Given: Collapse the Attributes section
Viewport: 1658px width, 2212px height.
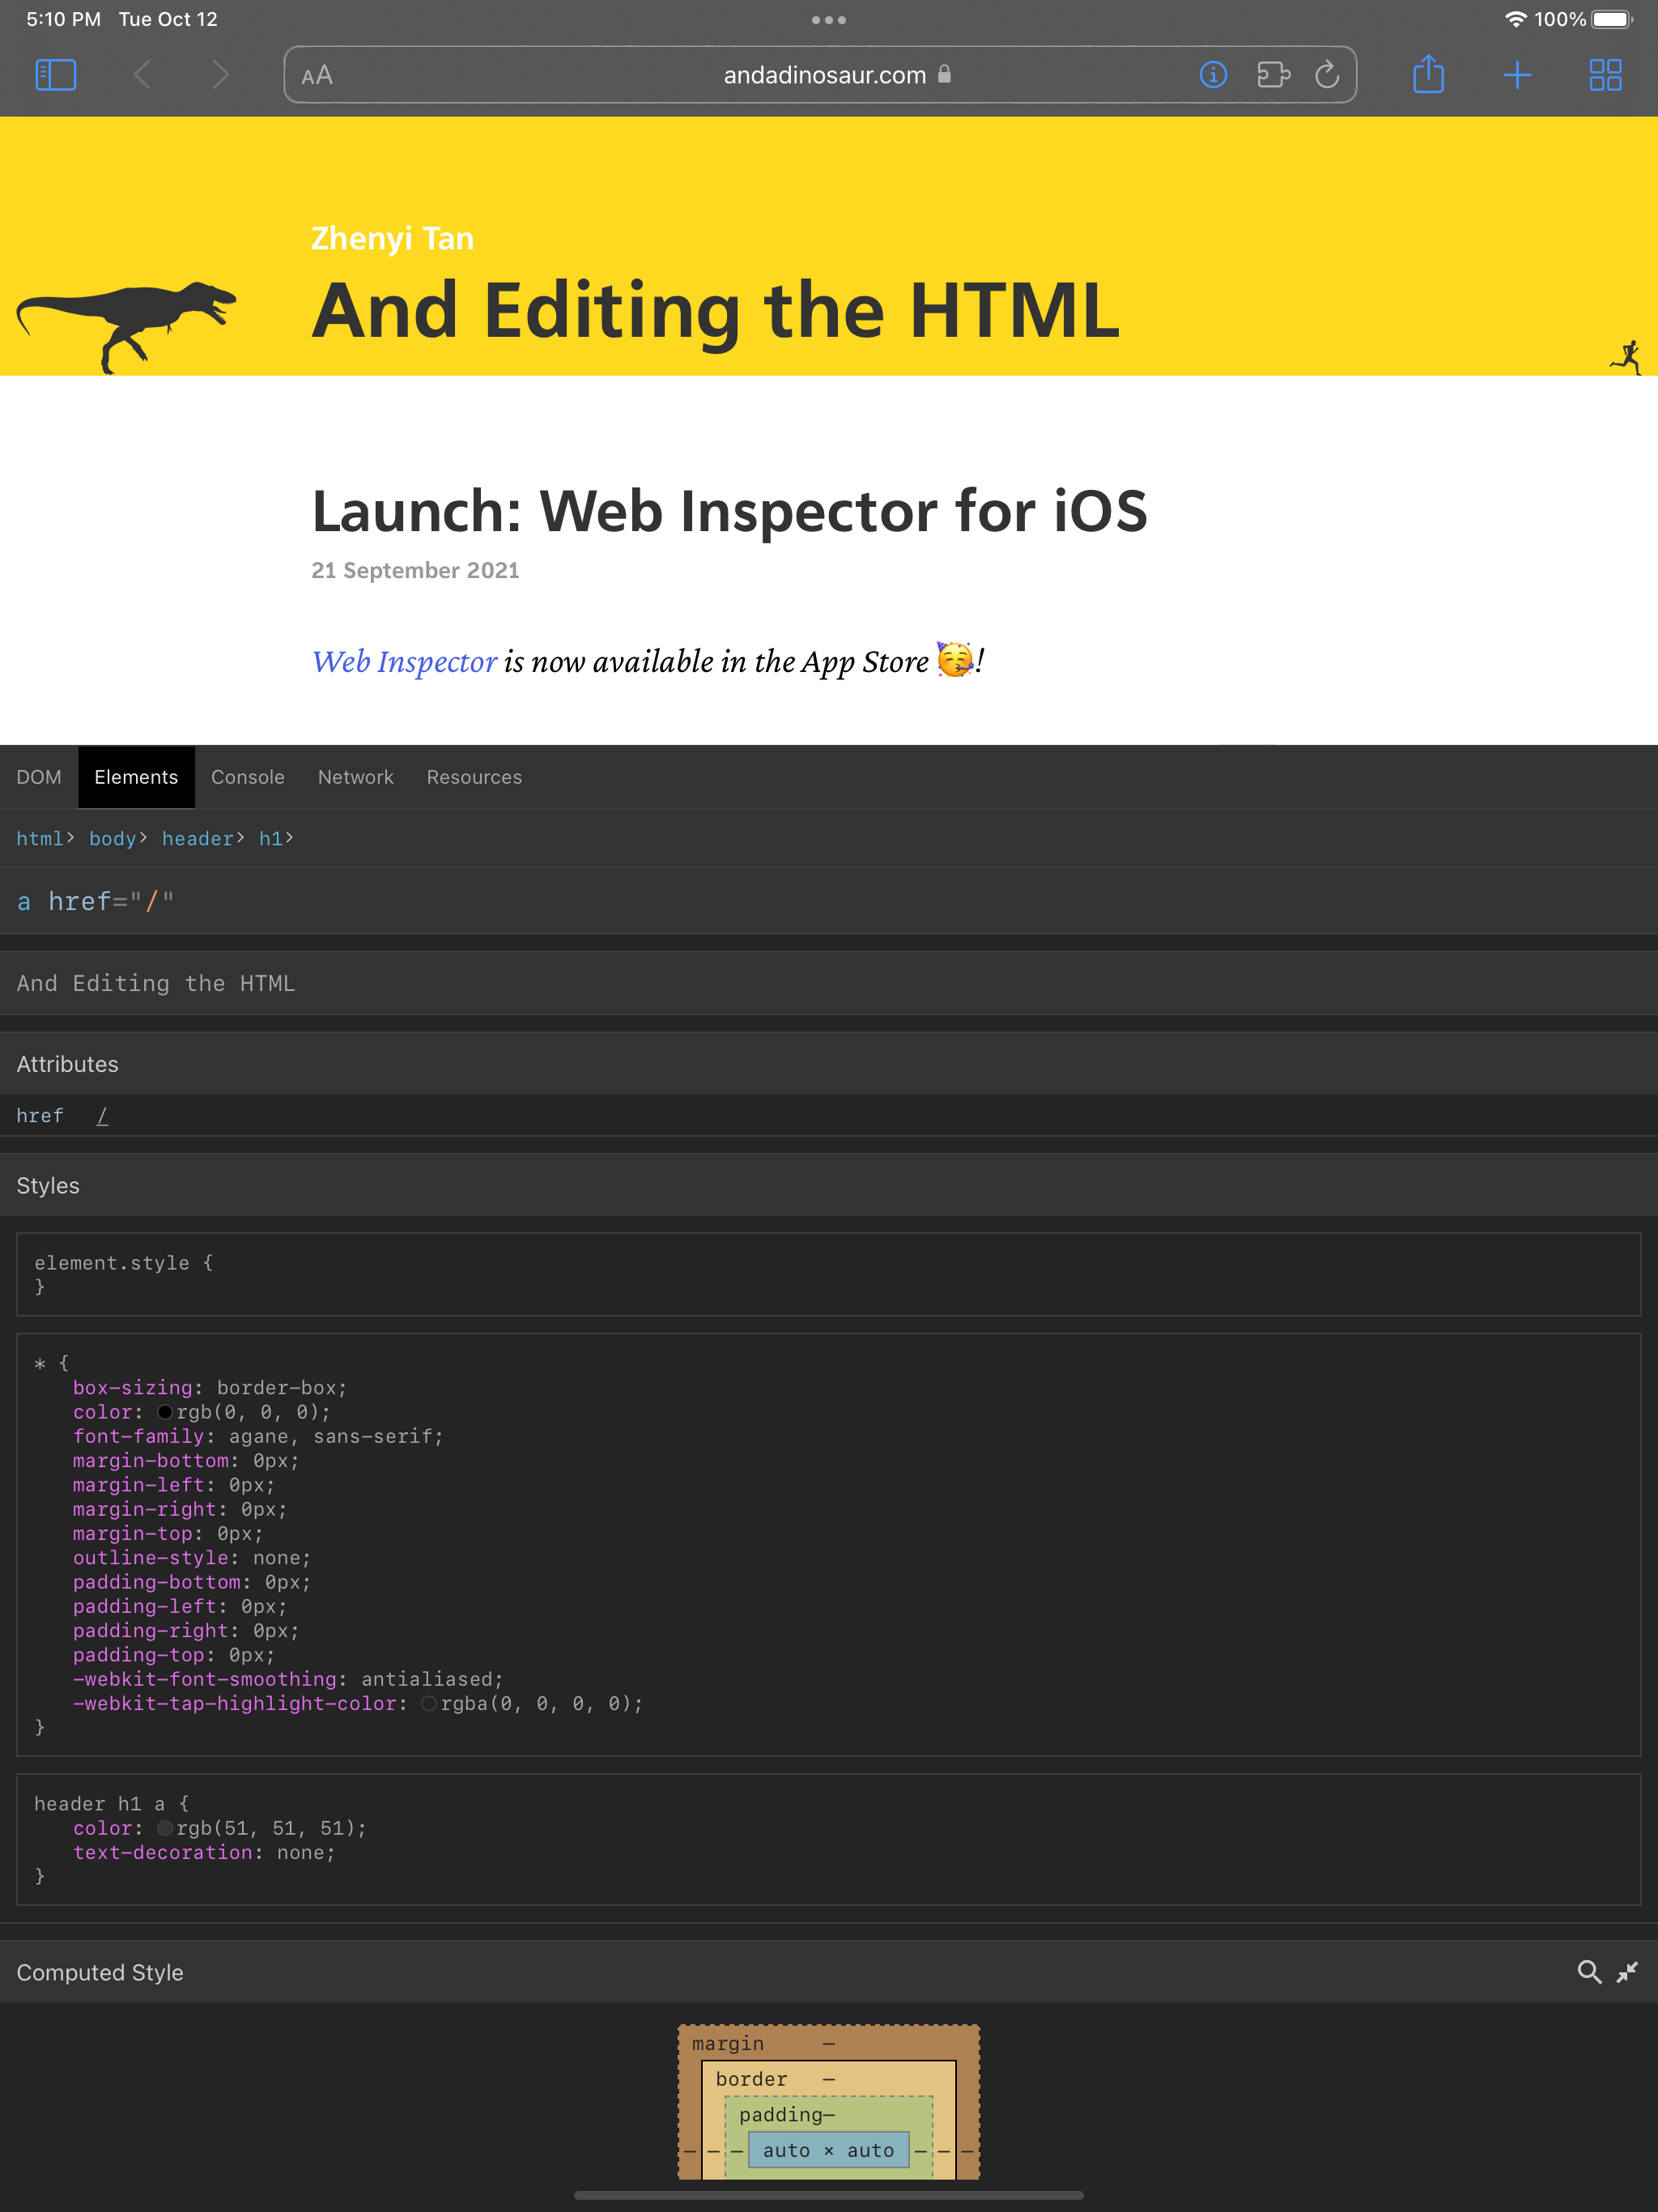Looking at the screenshot, I should click(67, 1063).
